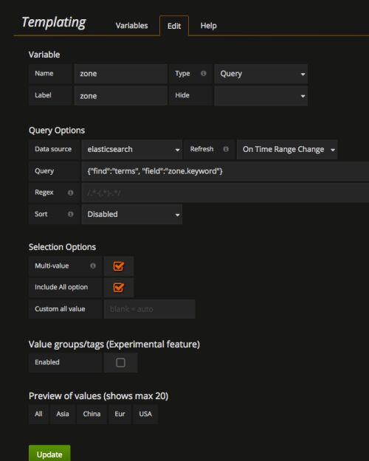Click the China preview value
Screen dimensions: 369x461
coord(92,414)
